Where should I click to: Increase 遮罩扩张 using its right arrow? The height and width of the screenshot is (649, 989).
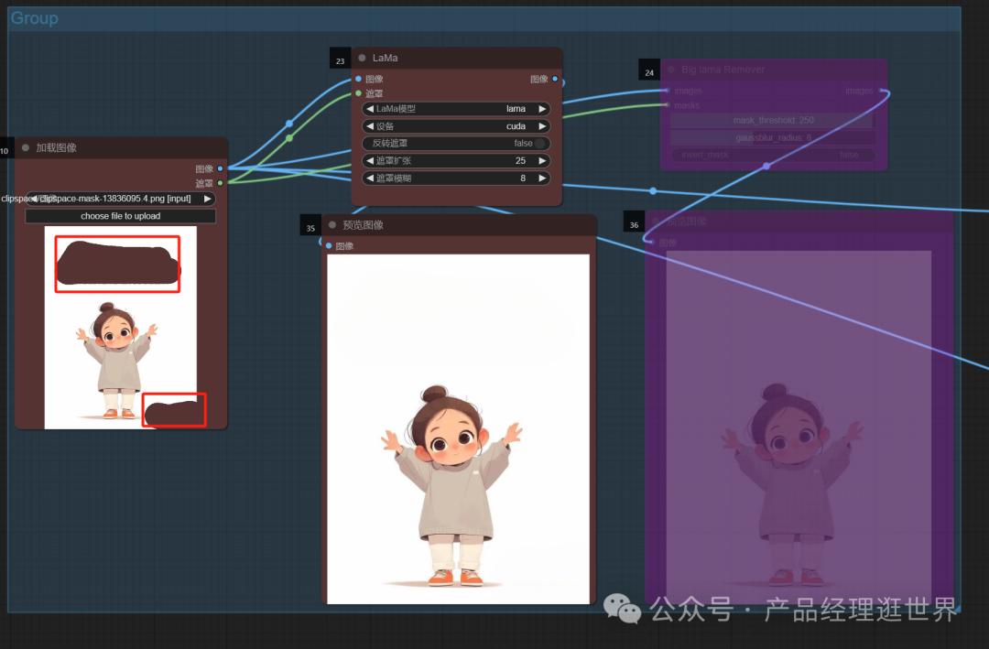pos(543,160)
